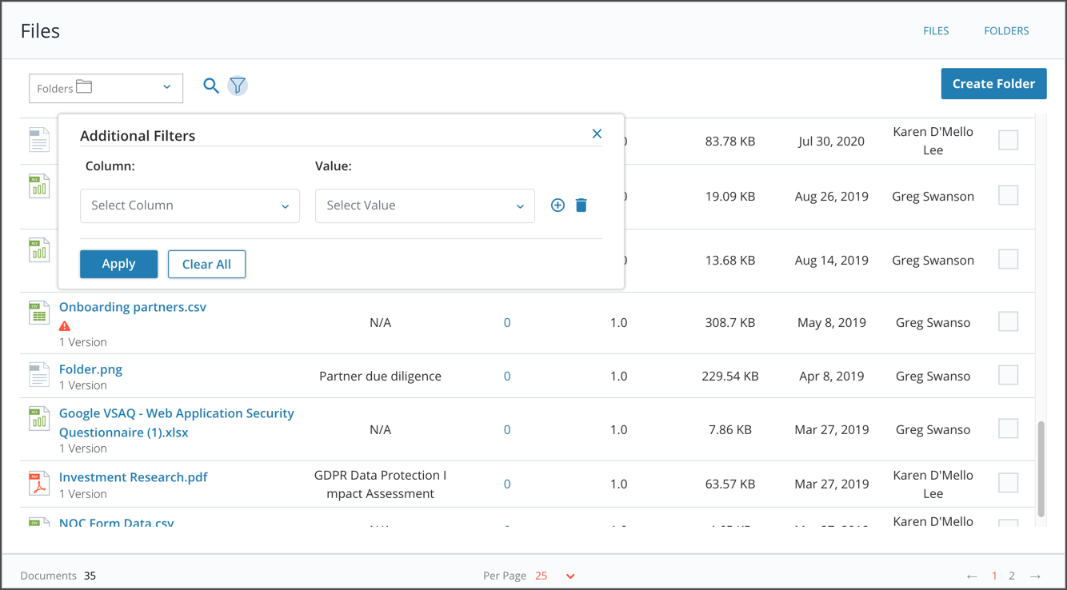
Task: Expand the Per Page 25 dropdown
Action: point(555,576)
